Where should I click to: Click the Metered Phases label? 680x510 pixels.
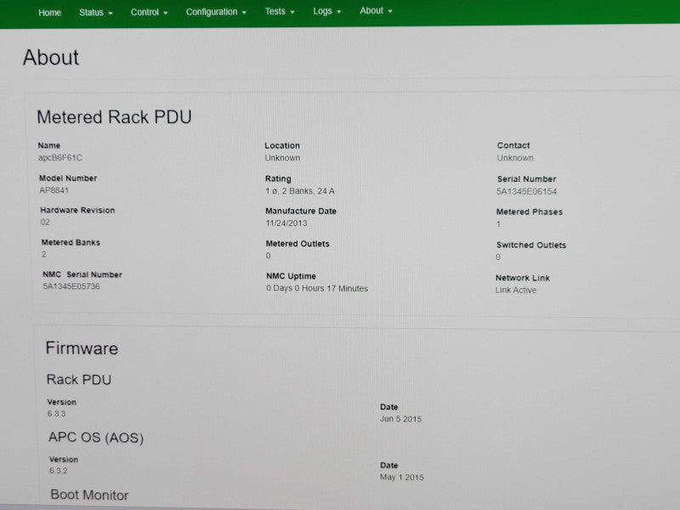[530, 212]
